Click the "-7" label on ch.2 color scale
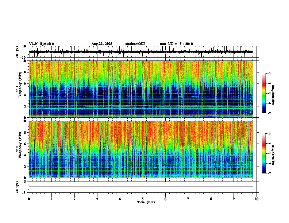Viewport: 289px width, 223px height. 269,173
